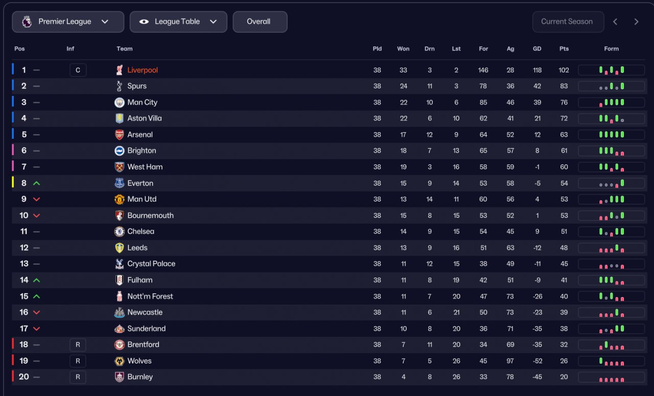
Task: Go to next season with right arrow
Action: (636, 22)
